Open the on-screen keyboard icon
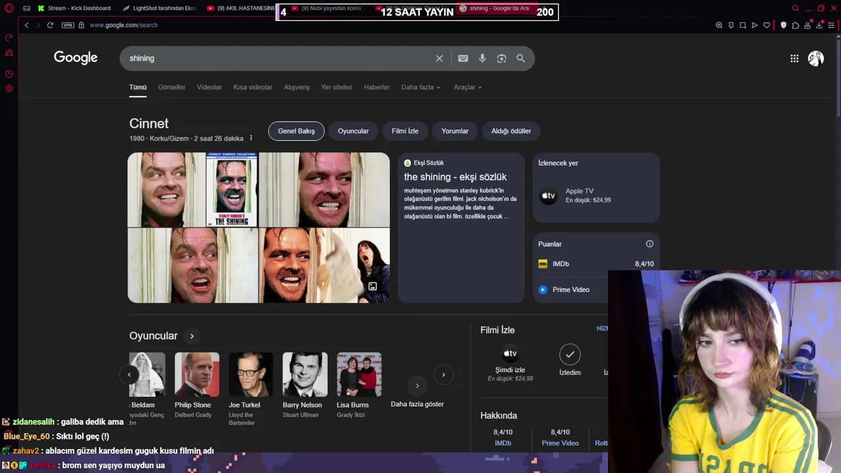This screenshot has width=841, height=473. 463,58
